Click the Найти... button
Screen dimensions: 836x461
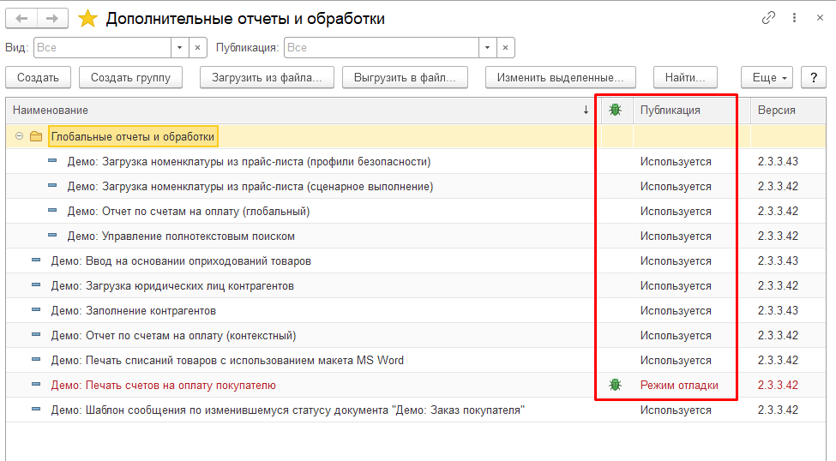[685, 77]
